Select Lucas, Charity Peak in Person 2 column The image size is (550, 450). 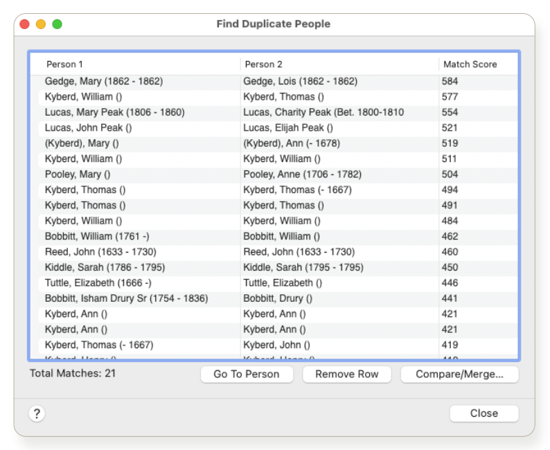pos(323,112)
